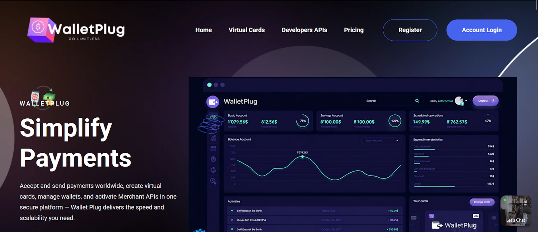Click the 'Expenditure statistics' heading
This screenshot has height=232, width=538.
pyautogui.click(x=428, y=139)
